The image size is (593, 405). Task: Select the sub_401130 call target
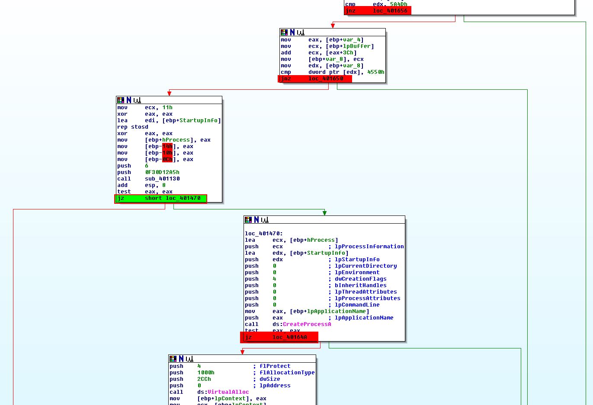tap(162, 179)
